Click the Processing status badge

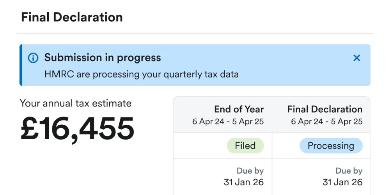coord(331,146)
